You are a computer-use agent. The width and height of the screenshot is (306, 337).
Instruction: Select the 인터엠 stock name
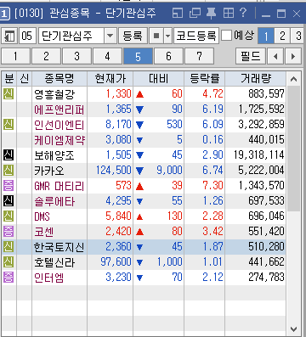tap(49, 278)
